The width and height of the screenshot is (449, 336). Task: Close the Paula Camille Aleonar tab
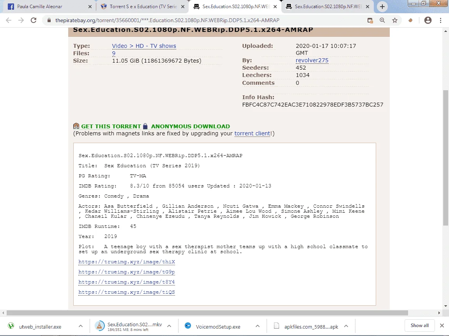(90, 7)
